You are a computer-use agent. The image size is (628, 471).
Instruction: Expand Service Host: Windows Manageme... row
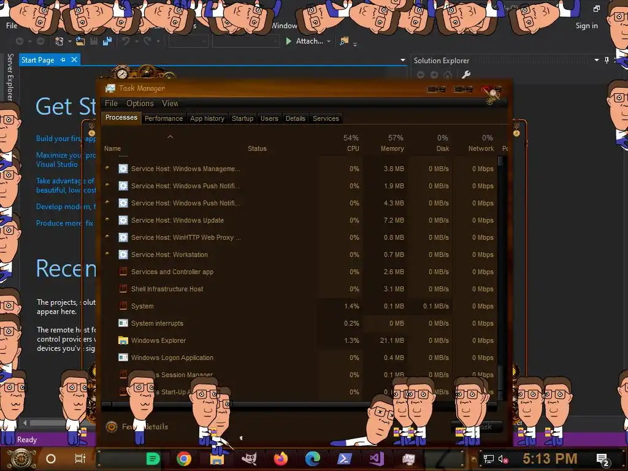point(107,168)
